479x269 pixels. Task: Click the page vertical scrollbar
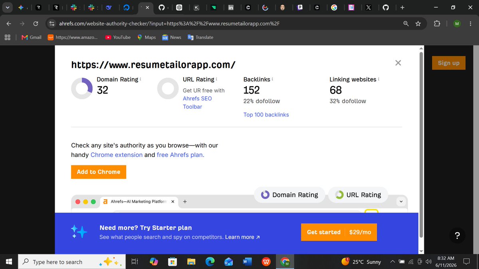(x=421, y=145)
